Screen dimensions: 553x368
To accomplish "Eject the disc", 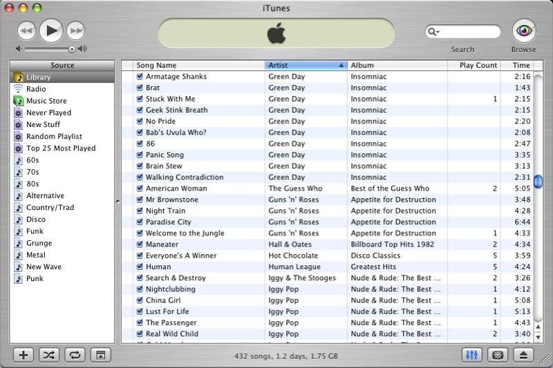I will [x=523, y=355].
